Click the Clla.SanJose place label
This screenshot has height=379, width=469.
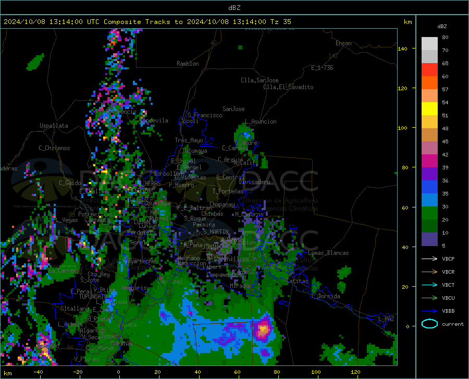(260, 80)
